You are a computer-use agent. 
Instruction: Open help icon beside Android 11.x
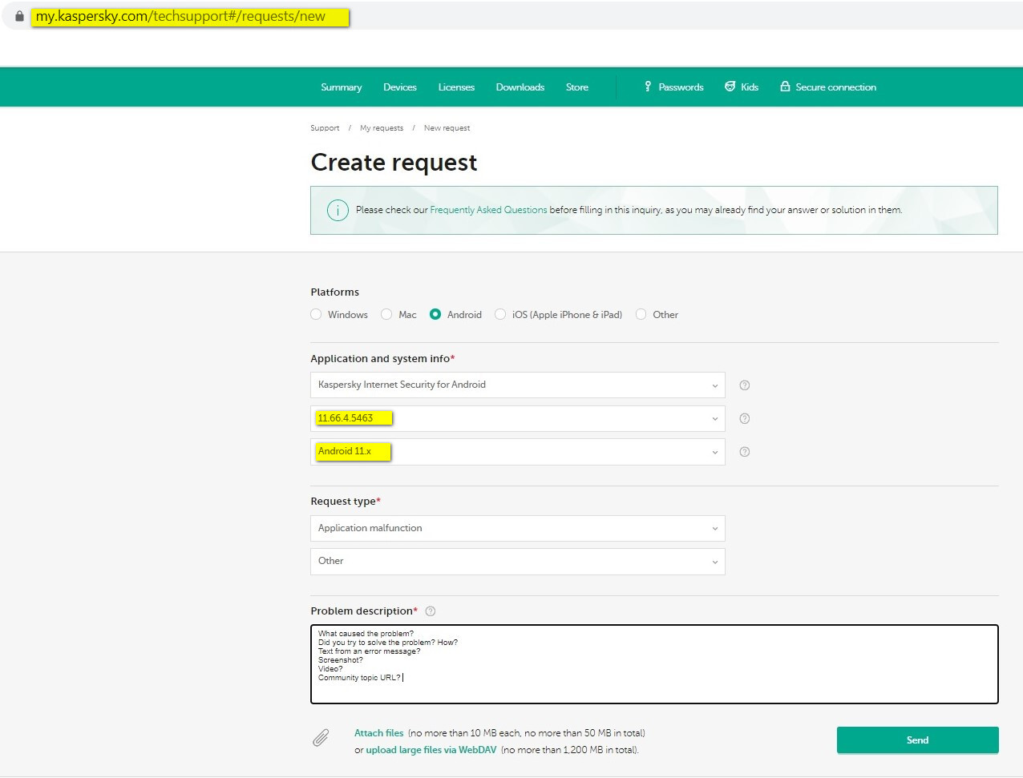(744, 452)
